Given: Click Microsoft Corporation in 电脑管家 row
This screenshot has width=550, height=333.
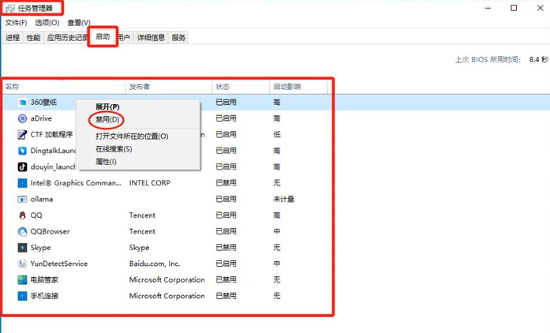Looking at the screenshot, I should click(167, 280).
